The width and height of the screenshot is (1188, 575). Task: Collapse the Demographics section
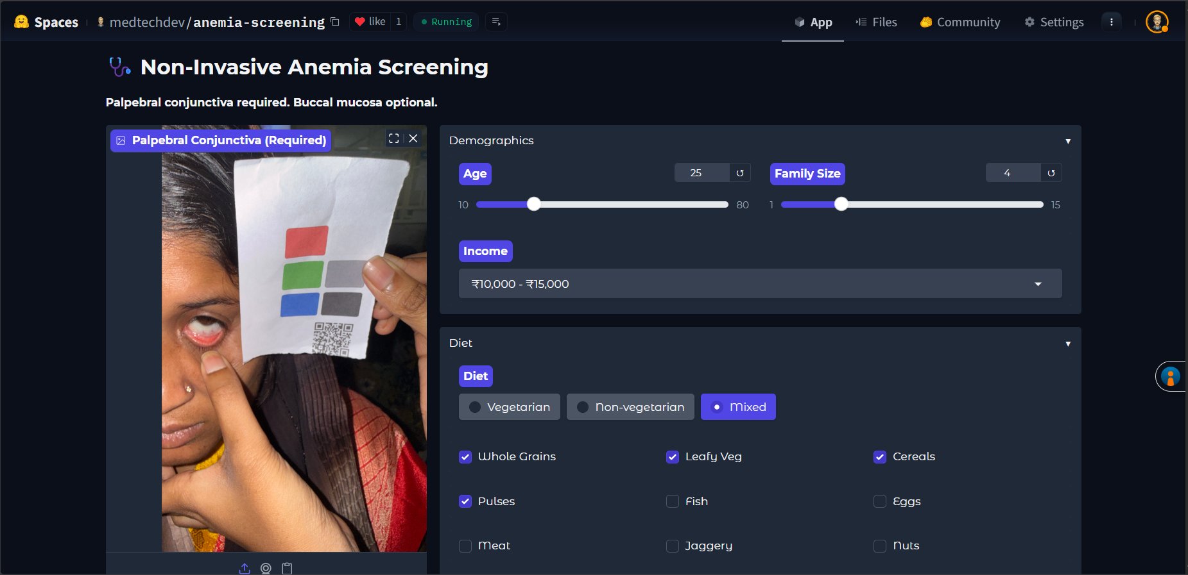(1068, 141)
